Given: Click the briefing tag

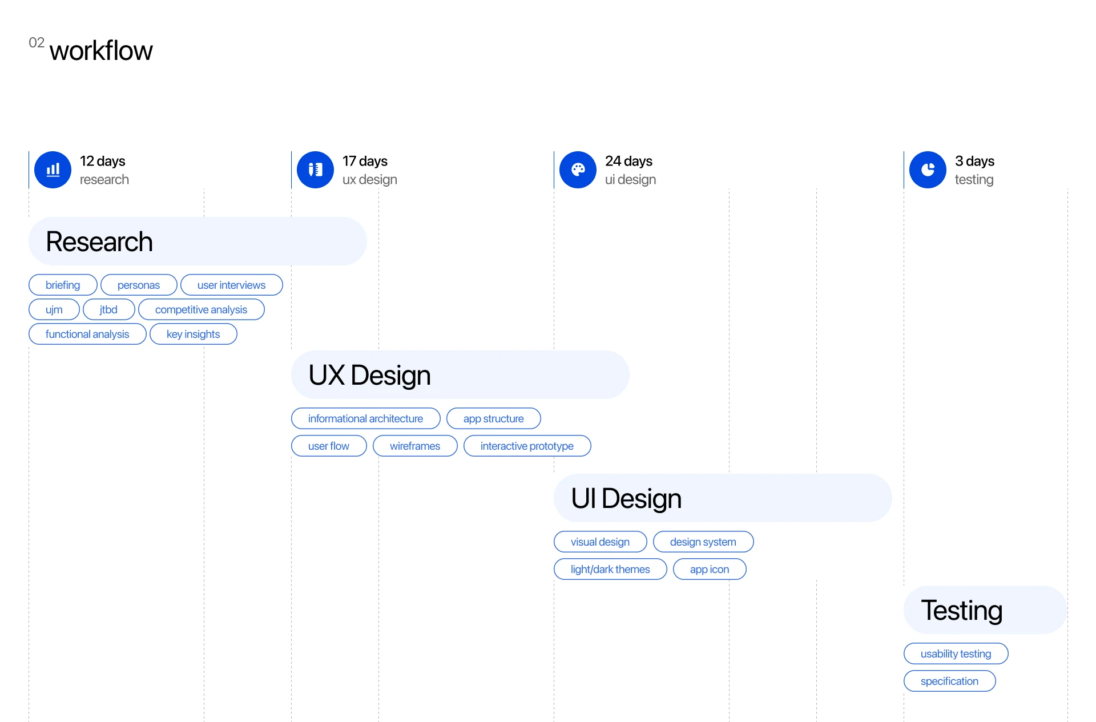Looking at the screenshot, I should tap(63, 285).
